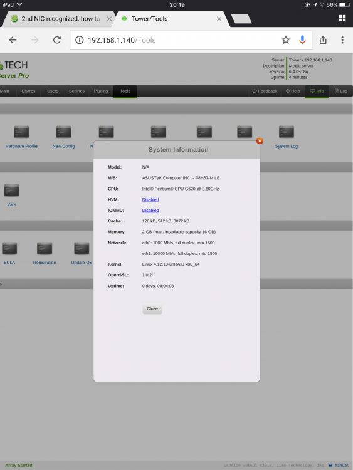Viewport: 353px width, 470px height.
Task: Switch to '2nd NIC recognized' browser tab
Action: pyautogui.click(x=57, y=19)
